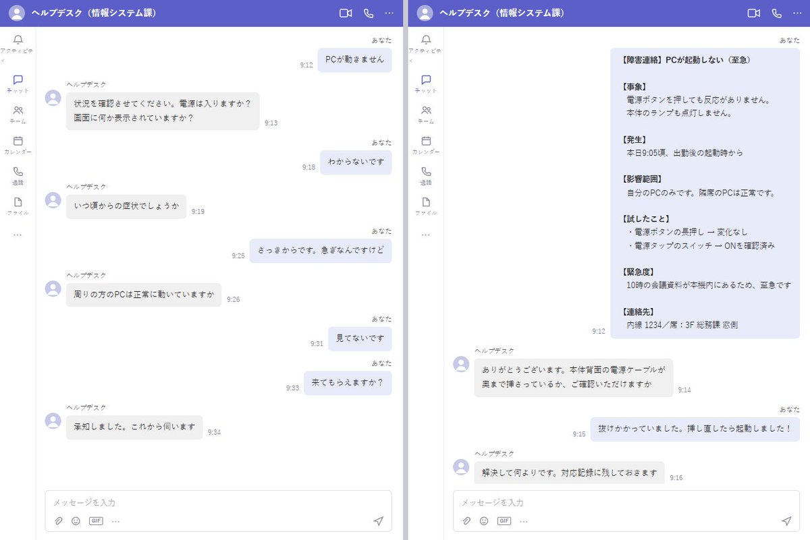Attach a file in left message box

tap(59, 521)
